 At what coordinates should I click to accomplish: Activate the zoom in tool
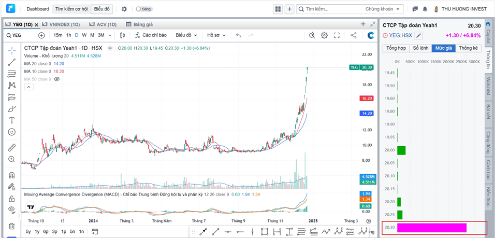pos(12,159)
